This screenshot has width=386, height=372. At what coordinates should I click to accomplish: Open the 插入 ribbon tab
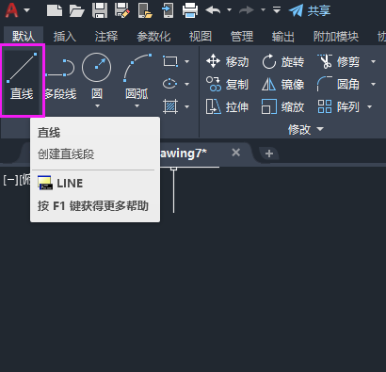click(x=65, y=37)
